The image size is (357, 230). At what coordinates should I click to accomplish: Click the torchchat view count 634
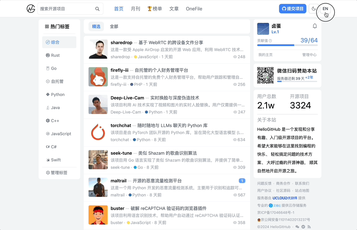pos(239,140)
